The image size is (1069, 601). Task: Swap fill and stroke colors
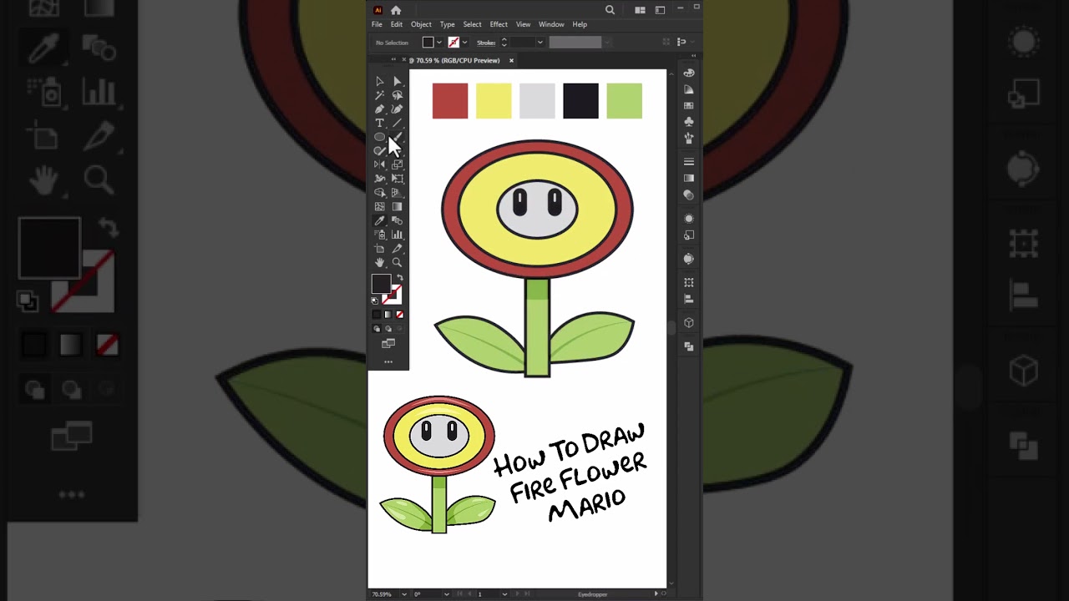coord(399,278)
